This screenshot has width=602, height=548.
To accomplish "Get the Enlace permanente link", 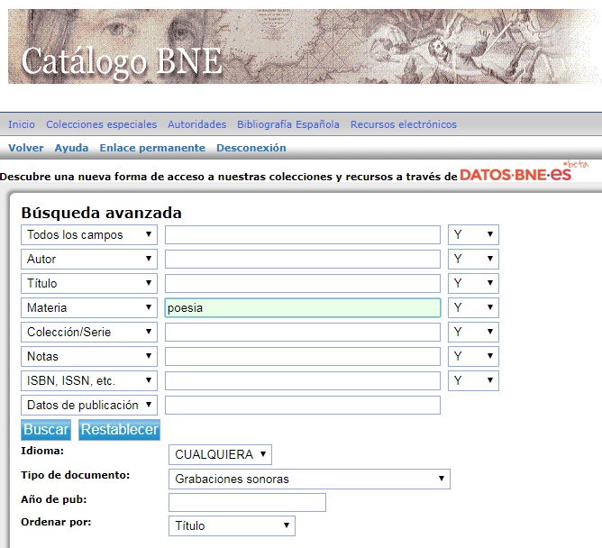I will click(152, 148).
